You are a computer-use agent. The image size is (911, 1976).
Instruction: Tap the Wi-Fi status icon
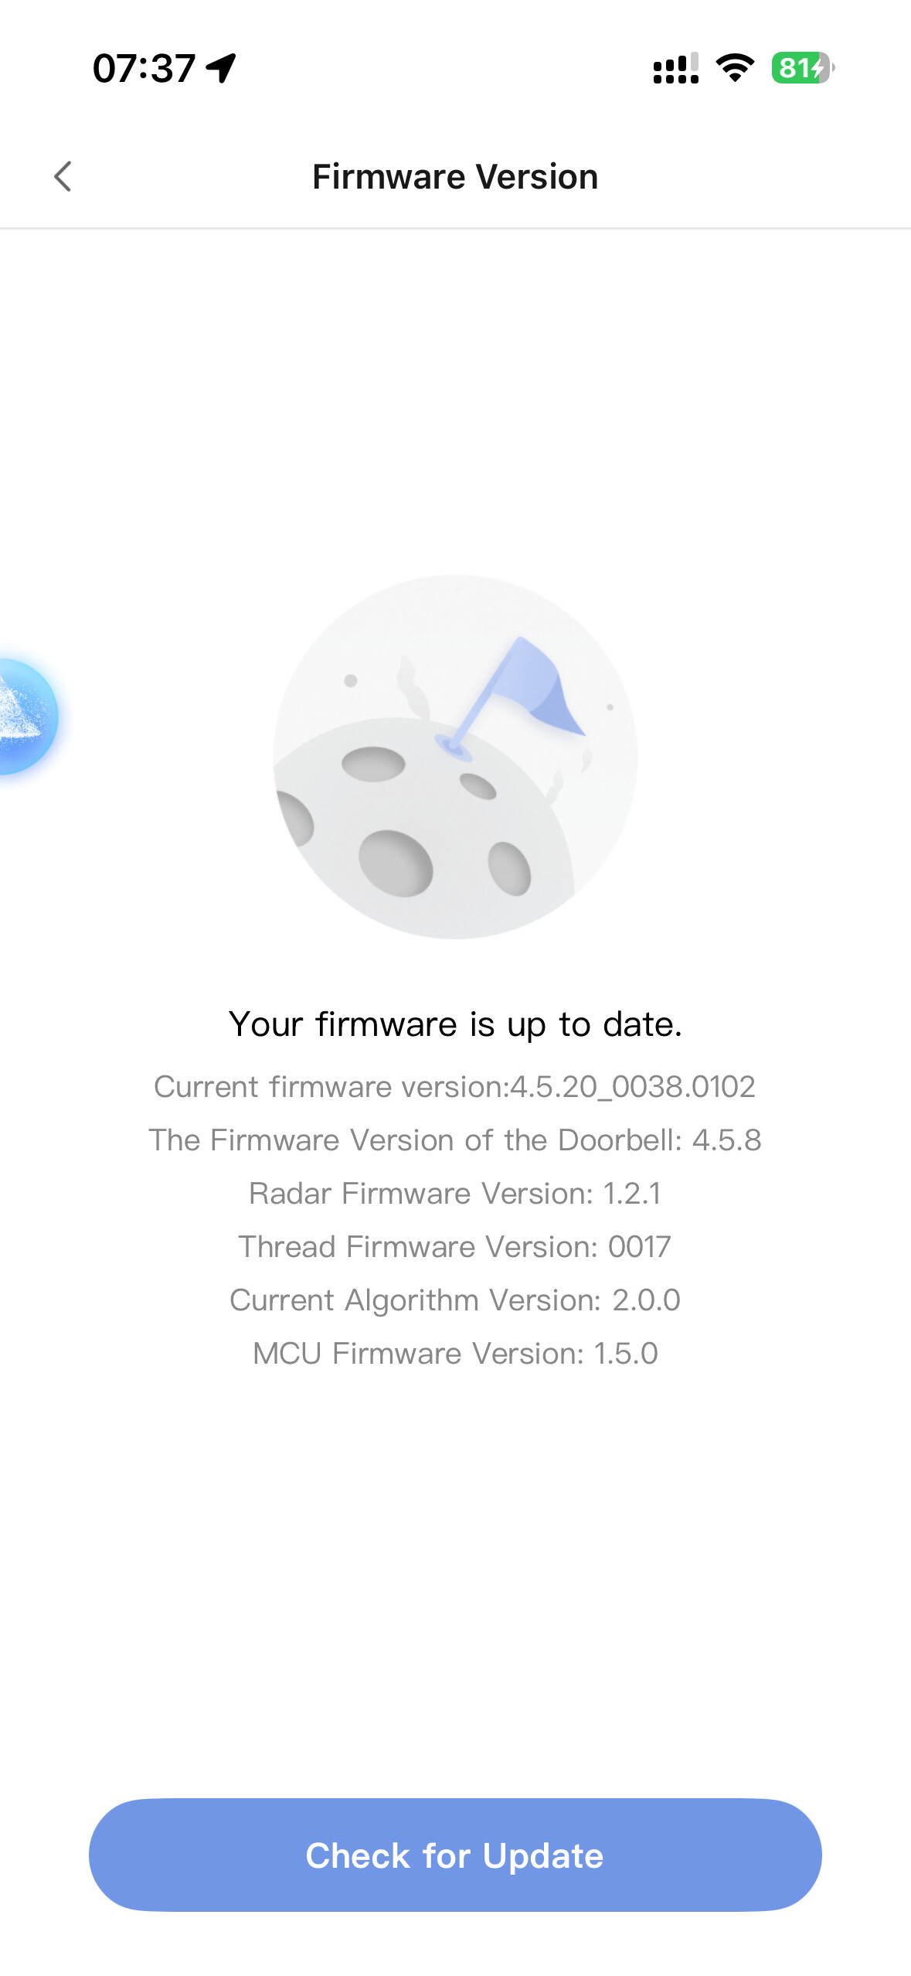pyautogui.click(x=735, y=68)
